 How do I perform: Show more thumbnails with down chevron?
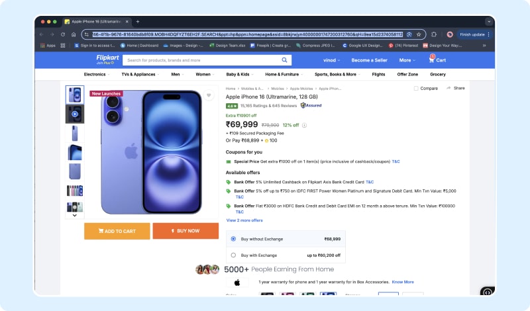pyautogui.click(x=75, y=216)
